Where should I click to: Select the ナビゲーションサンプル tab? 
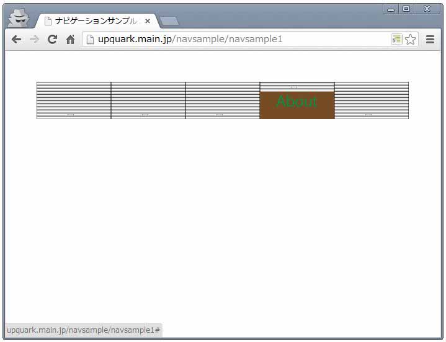[x=97, y=21]
